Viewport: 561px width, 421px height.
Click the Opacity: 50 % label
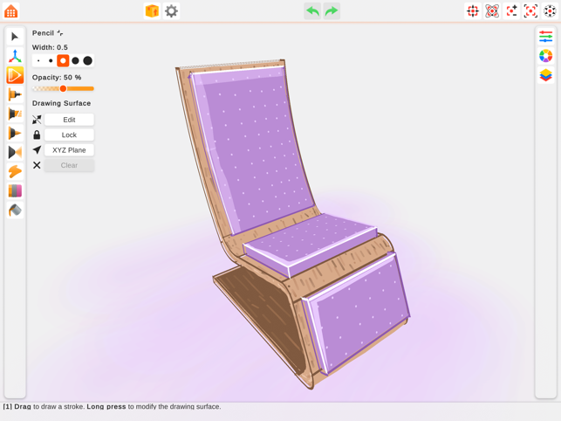pos(57,78)
